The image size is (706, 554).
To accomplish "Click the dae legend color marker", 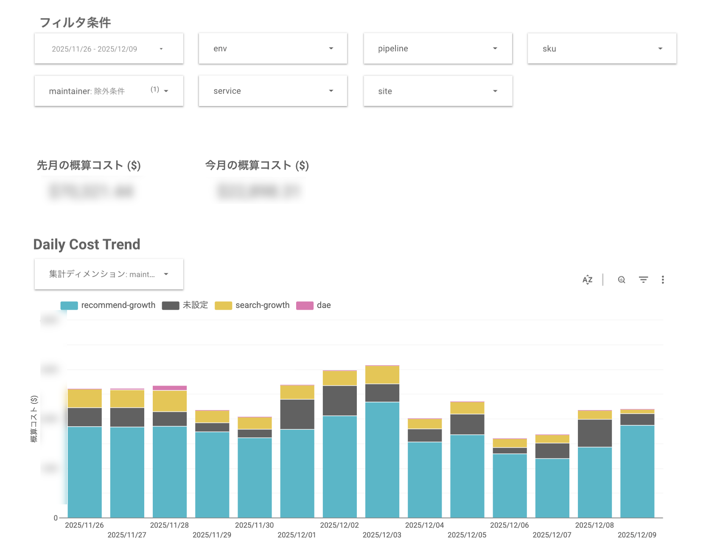I will click(x=305, y=305).
